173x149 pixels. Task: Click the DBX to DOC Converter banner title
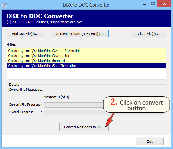(40, 16)
